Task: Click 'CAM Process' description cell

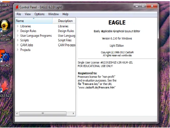Action: (x=67, y=45)
